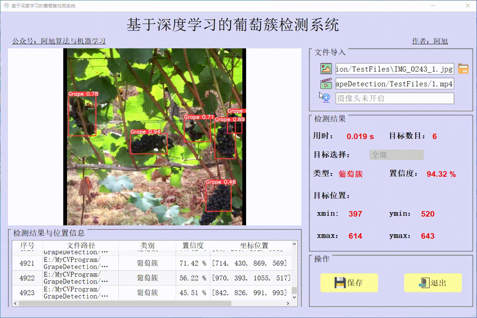Image resolution: width=477 pixels, height=318 pixels.
Task: Click the camera status field 摄像头未开启
Action: tap(394, 98)
